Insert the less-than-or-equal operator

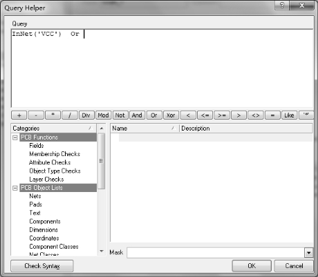point(205,115)
